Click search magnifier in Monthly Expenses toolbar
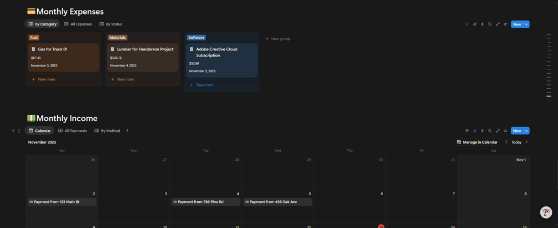558x228 pixels. pos(490,24)
